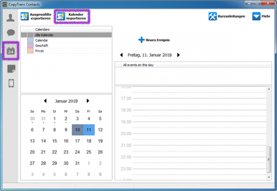The width and height of the screenshot is (277, 191).
Task: Select Alle Kalender row
Action: coord(66,35)
